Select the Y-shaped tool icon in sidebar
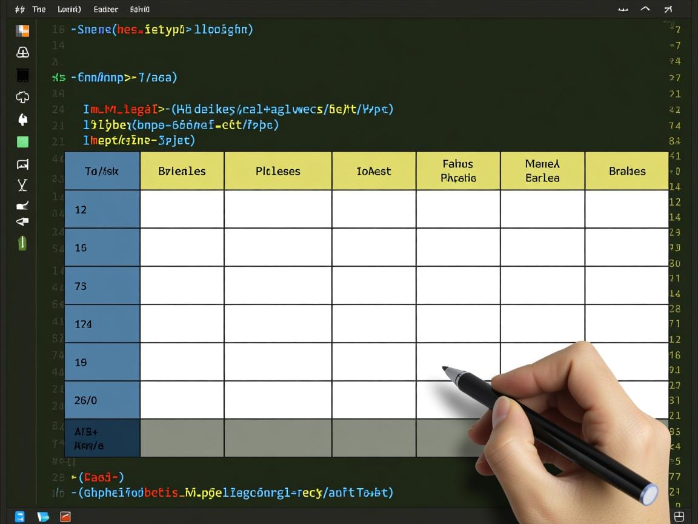Viewport: 698px width, 524px height. pyautogui.click(x=22, y=185)
